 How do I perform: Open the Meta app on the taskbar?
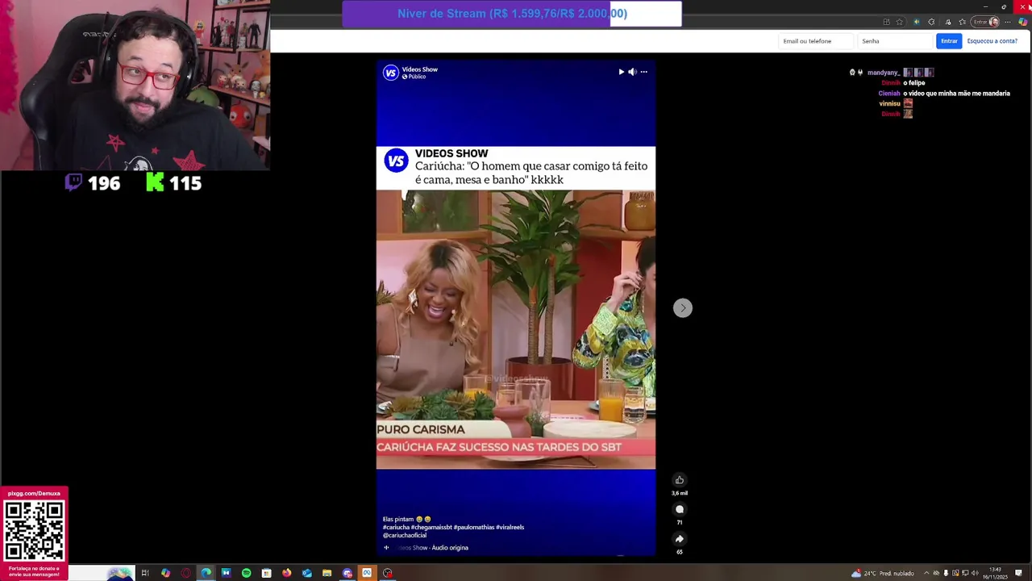pyautogui.click(x=367, y=573)
